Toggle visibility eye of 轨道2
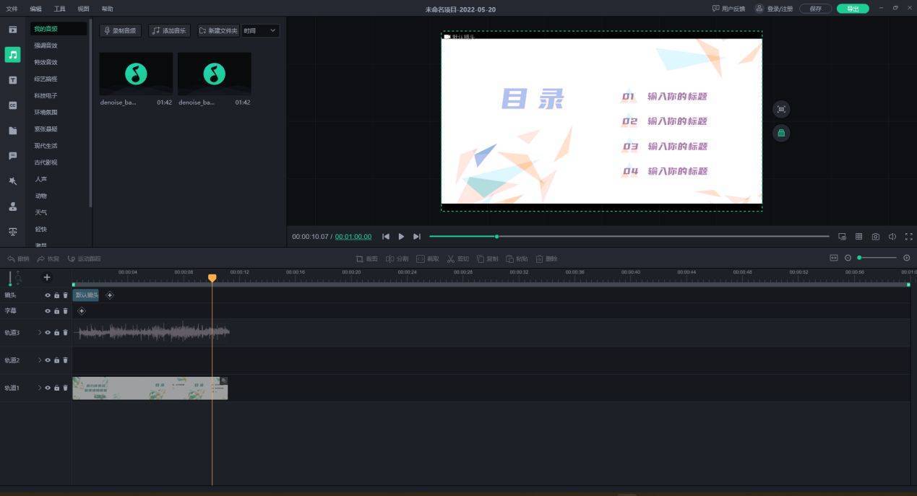Image resolution: width=917 pixels, height=496 pixels. [x=48, y=360]
